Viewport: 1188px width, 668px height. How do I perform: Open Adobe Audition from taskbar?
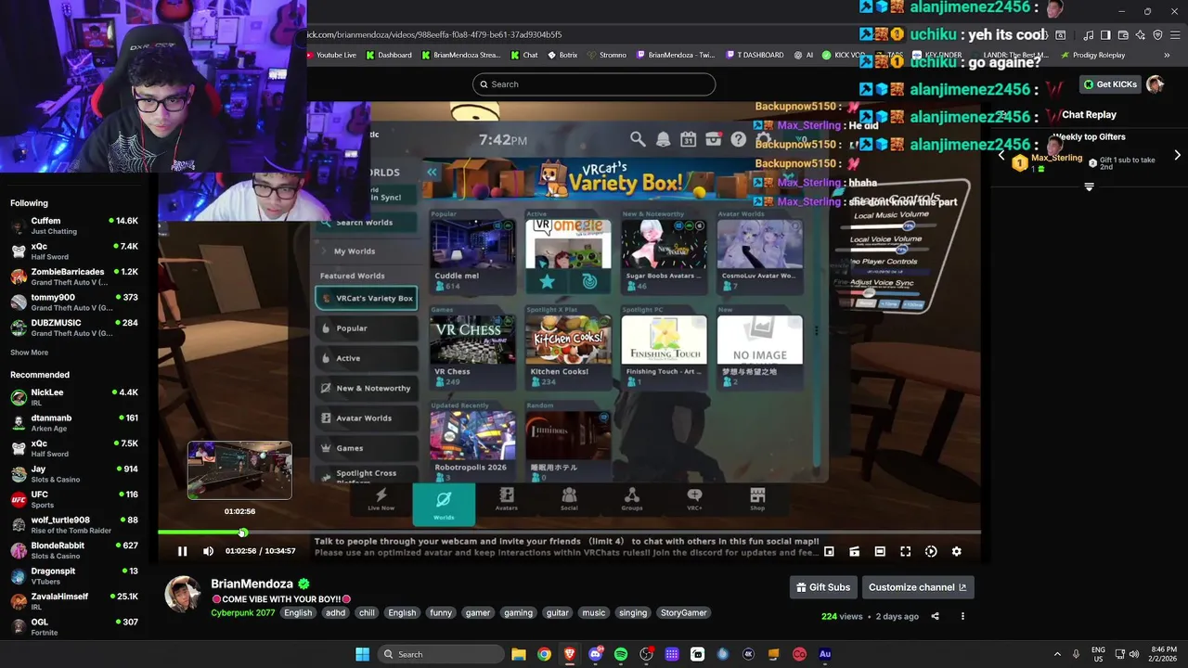[825, 654]
